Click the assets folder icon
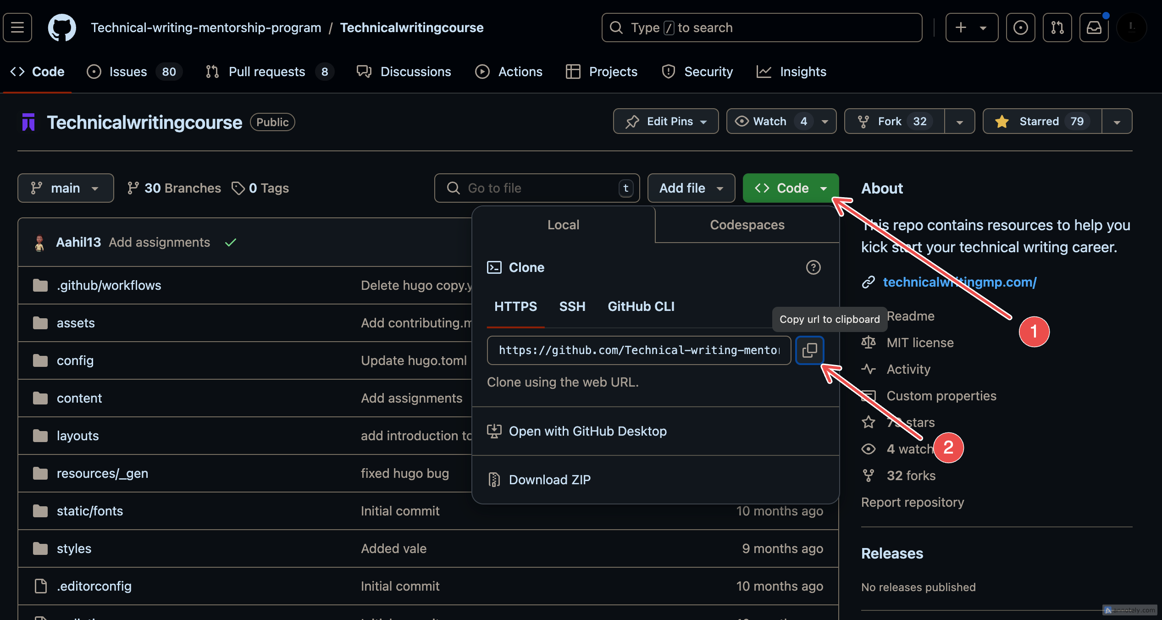This screenshot has height=620, width=1162. pyautogui.click(x=40, y=323)
